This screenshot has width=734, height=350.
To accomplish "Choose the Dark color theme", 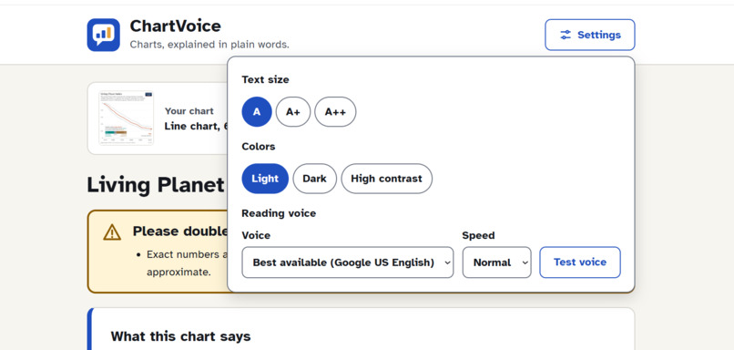I will coord(314,179).
